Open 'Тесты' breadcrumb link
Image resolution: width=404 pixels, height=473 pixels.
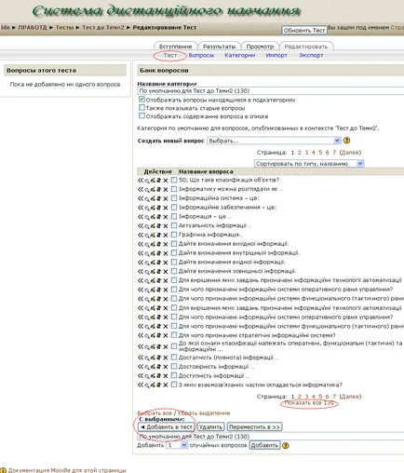click(x=64, y=27)
